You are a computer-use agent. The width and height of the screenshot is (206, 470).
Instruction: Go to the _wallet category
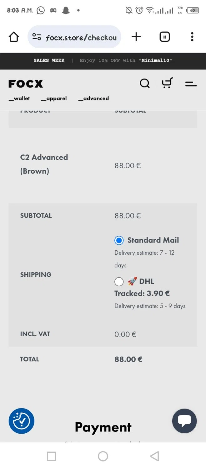click(x=19, y=98)
